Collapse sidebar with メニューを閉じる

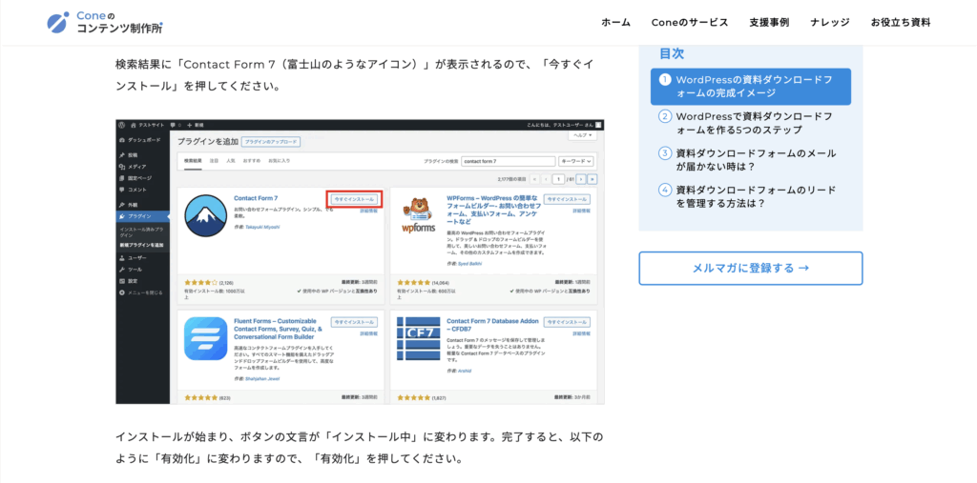[141, 292]
